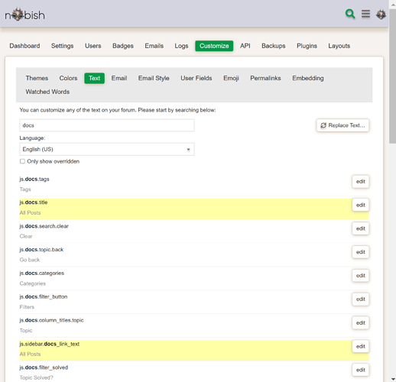The height and width of the screenshot is (382, 396).
Task: Open the Language dropdown
Action: (x=107, y=149)
